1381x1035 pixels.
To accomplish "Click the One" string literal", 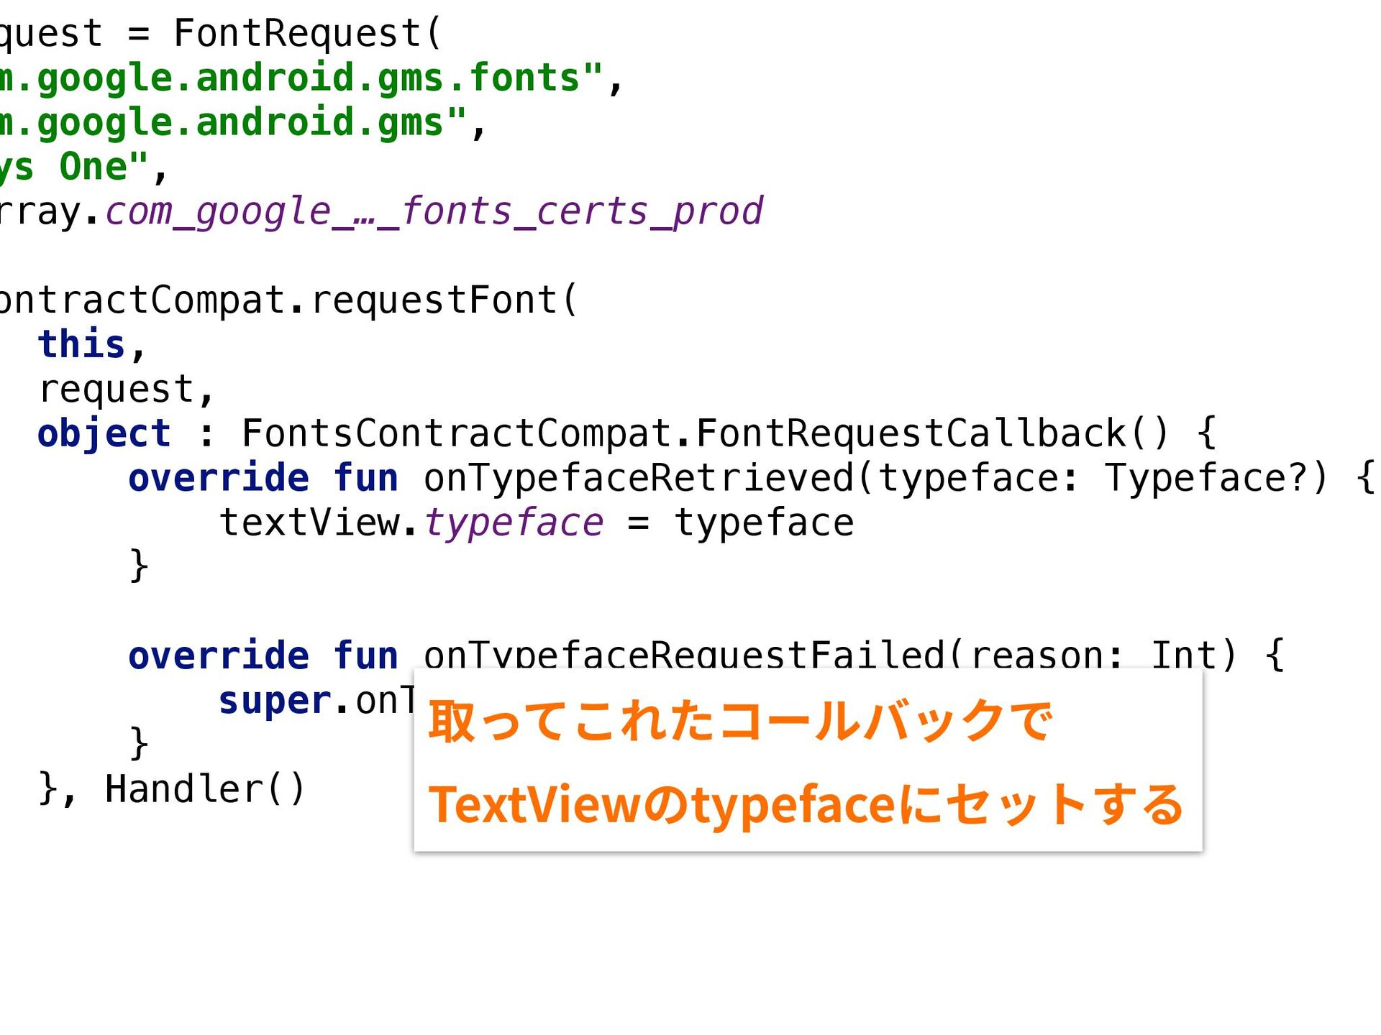I will click(x=104, y=167).
